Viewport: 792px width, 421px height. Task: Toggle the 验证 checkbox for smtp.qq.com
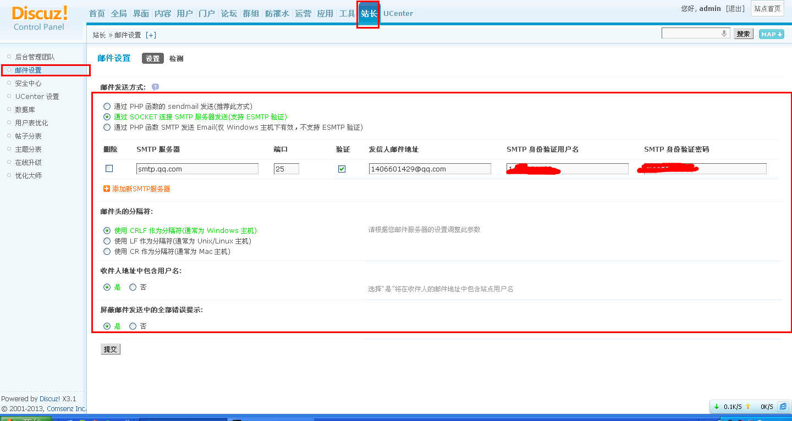[x=342, y=169]
